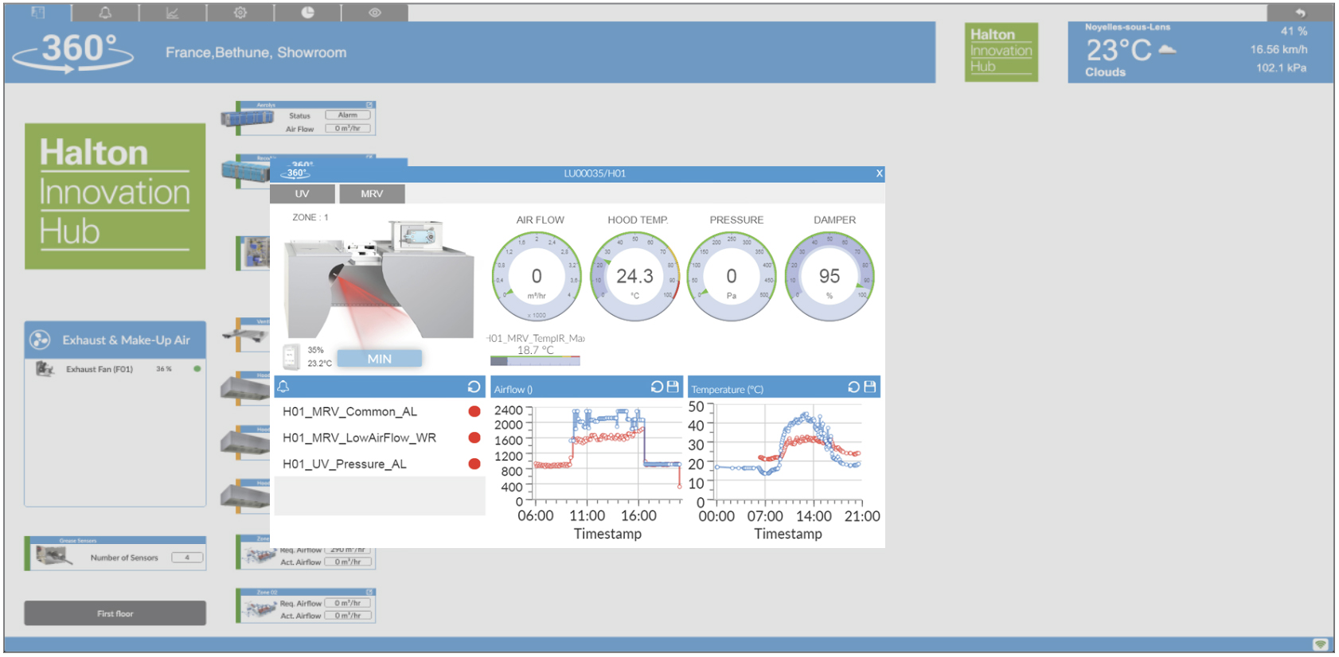Click the First floor button
The image size is (1339, 657).
pos(115,613)
